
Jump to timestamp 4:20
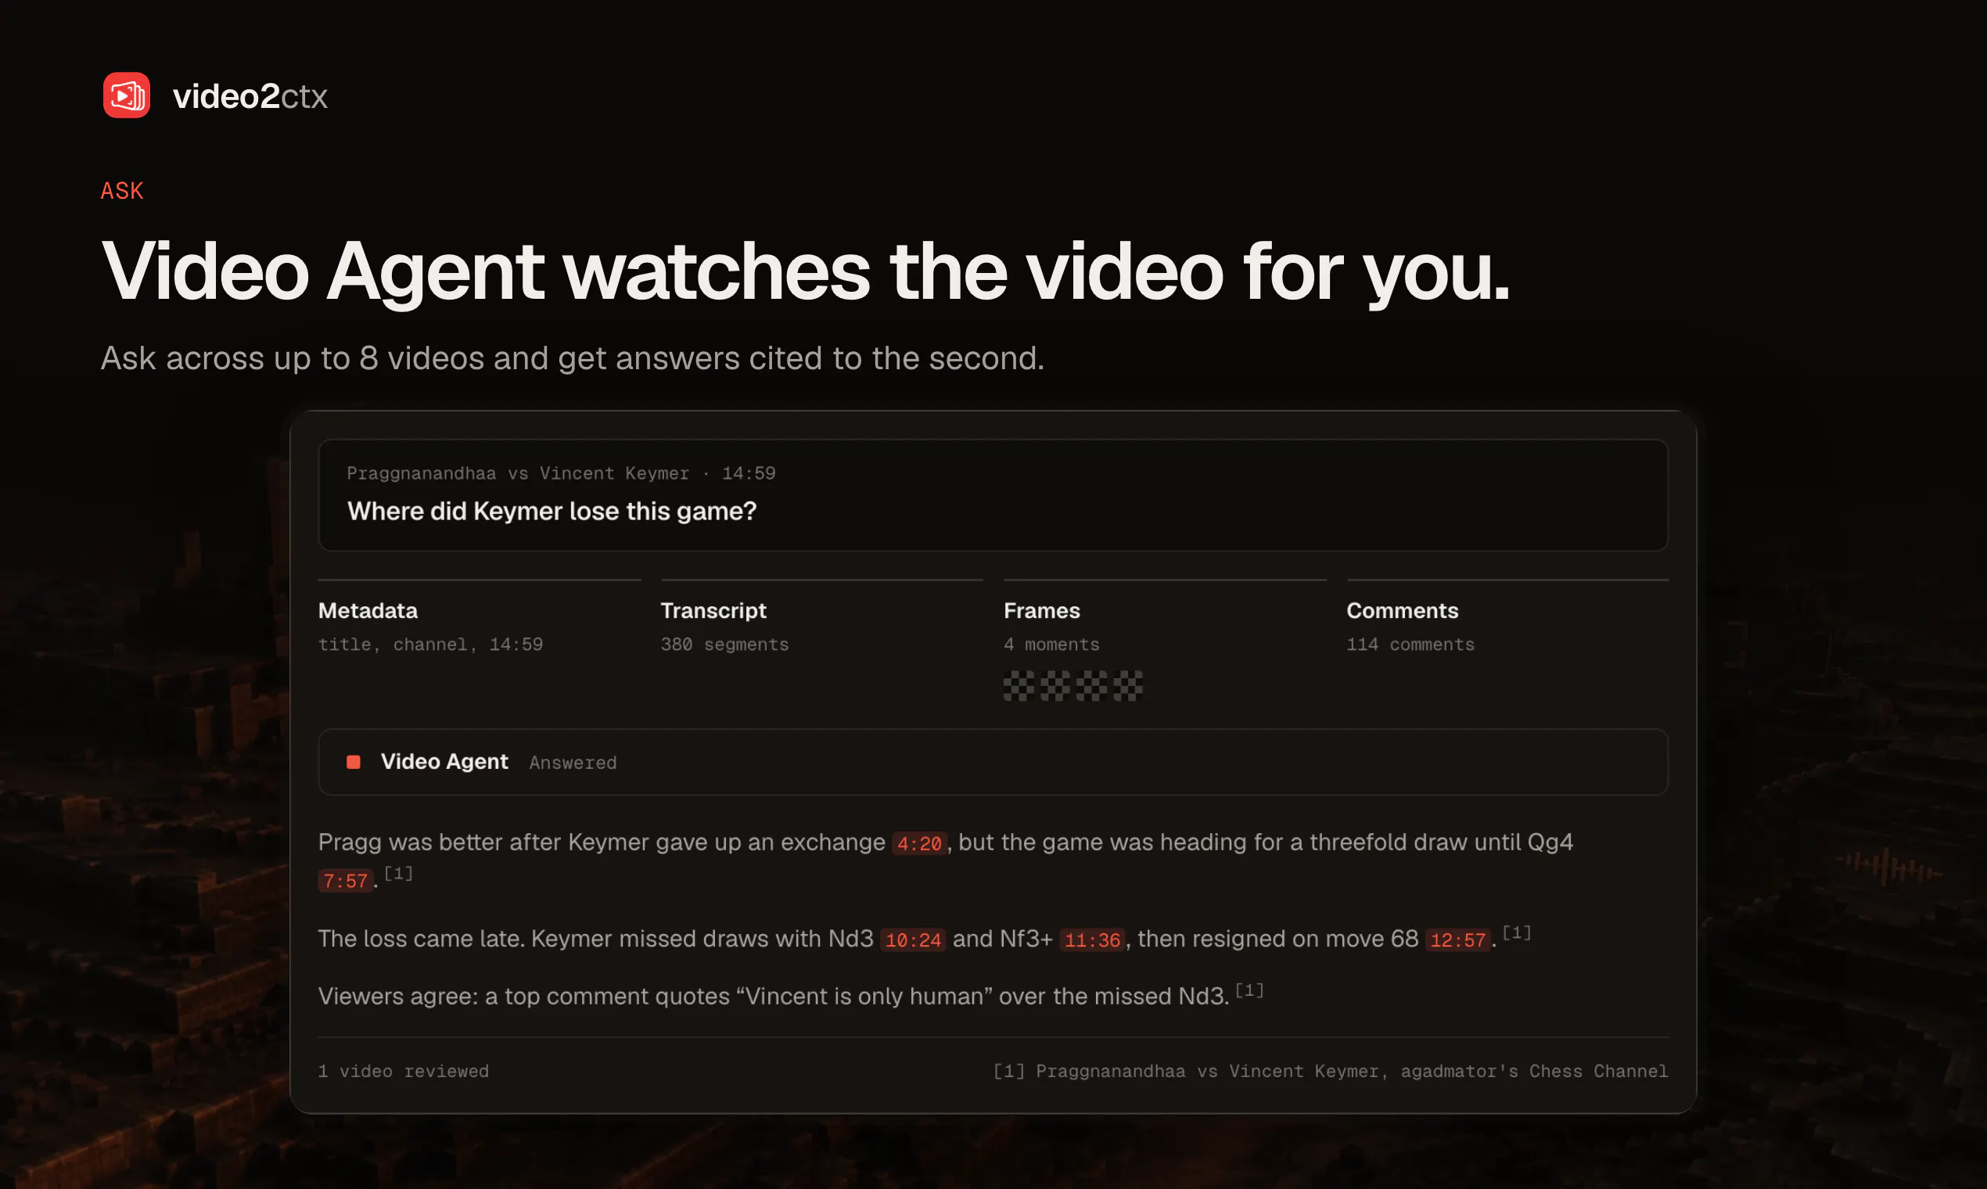tap(919, 844)
